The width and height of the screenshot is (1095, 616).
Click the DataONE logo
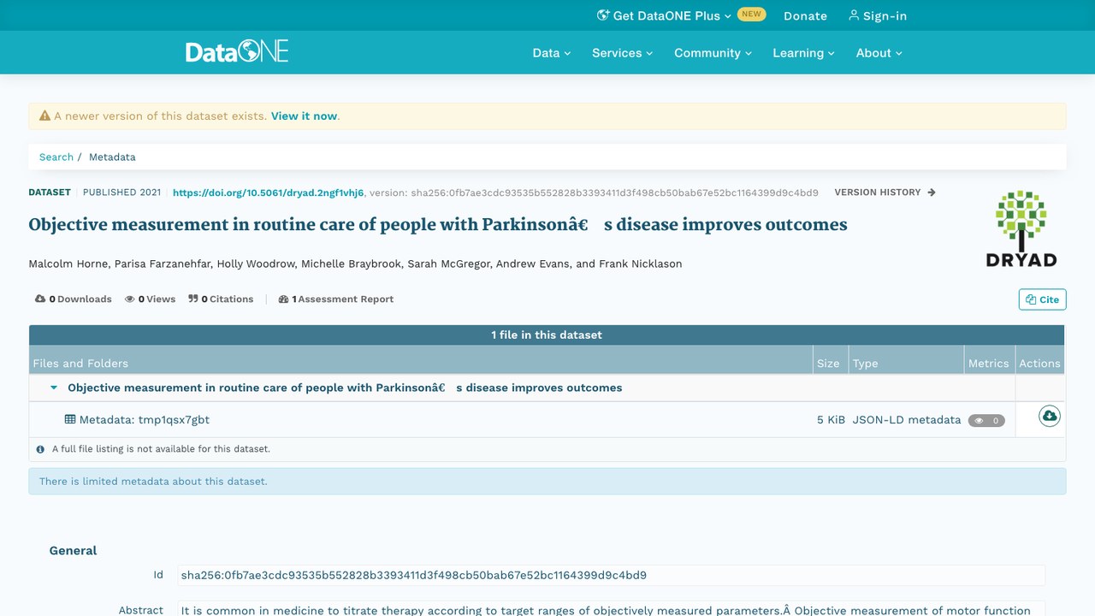pos(237,51)
